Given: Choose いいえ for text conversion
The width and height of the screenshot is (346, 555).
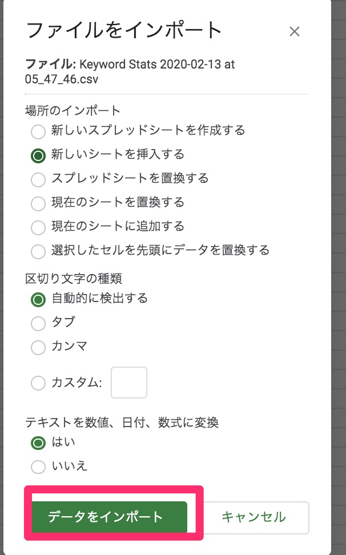Looking at the screenshot, I should click(x=38, y=466).
